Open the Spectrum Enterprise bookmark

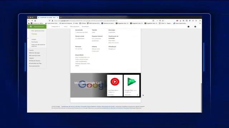tap(66, 23)
